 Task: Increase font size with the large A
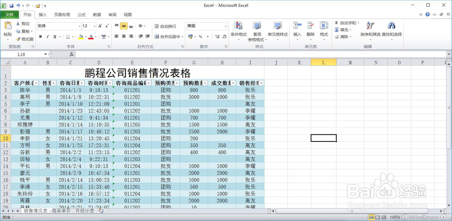click(100, 26)
